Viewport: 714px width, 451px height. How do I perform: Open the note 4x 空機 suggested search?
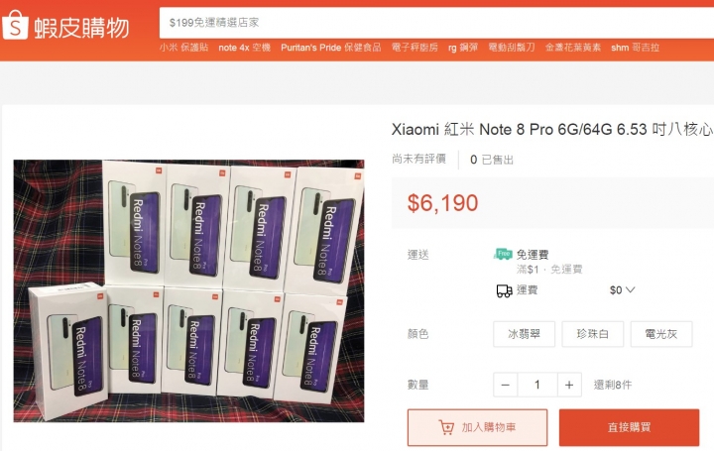pos(245,48)
